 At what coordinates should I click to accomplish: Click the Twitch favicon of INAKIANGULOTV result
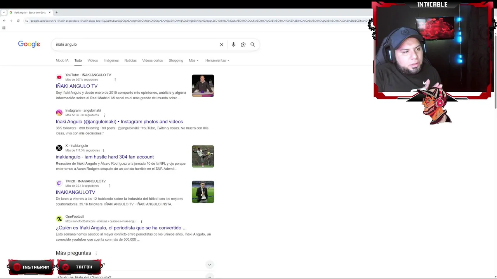(59, 183)
